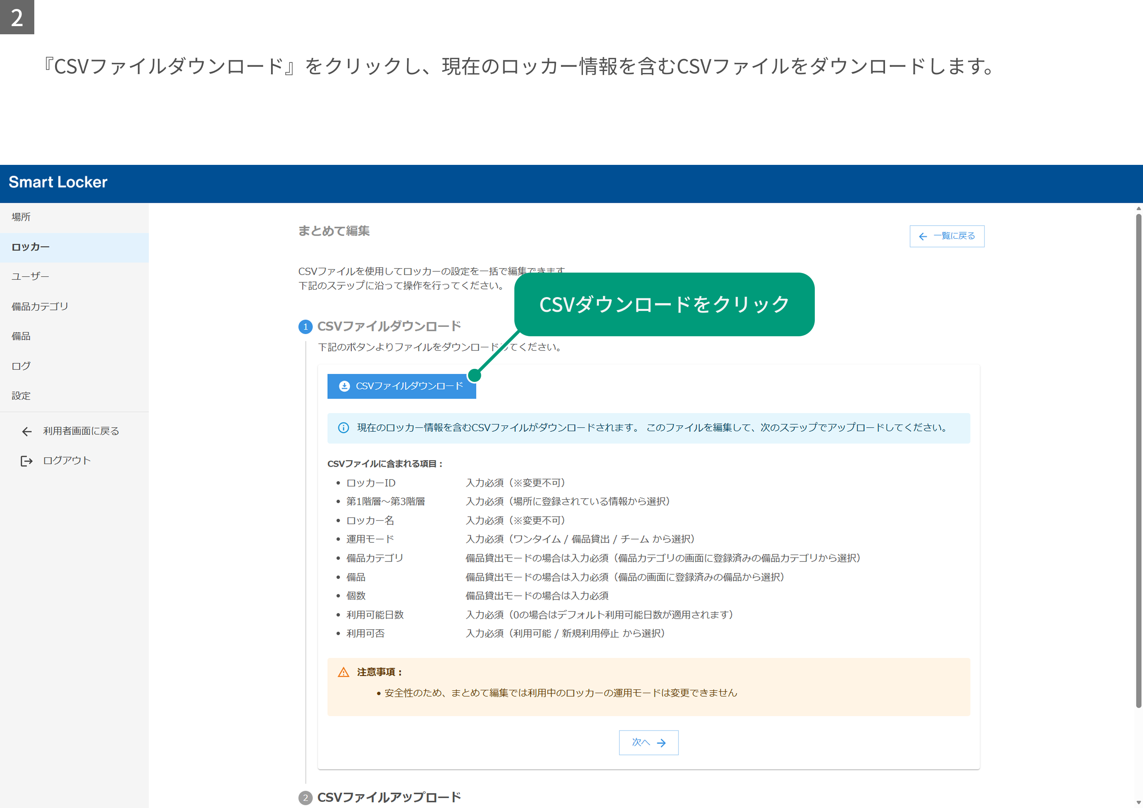The height and width of the screenshot is (808, 1143).
Task: Click the step 1 circle number badge
Action: click(305, 327)
